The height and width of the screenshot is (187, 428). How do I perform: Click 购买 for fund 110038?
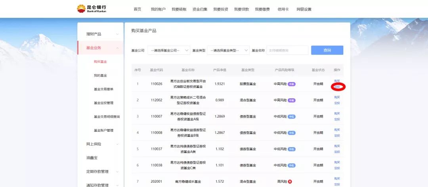(337, 163)
